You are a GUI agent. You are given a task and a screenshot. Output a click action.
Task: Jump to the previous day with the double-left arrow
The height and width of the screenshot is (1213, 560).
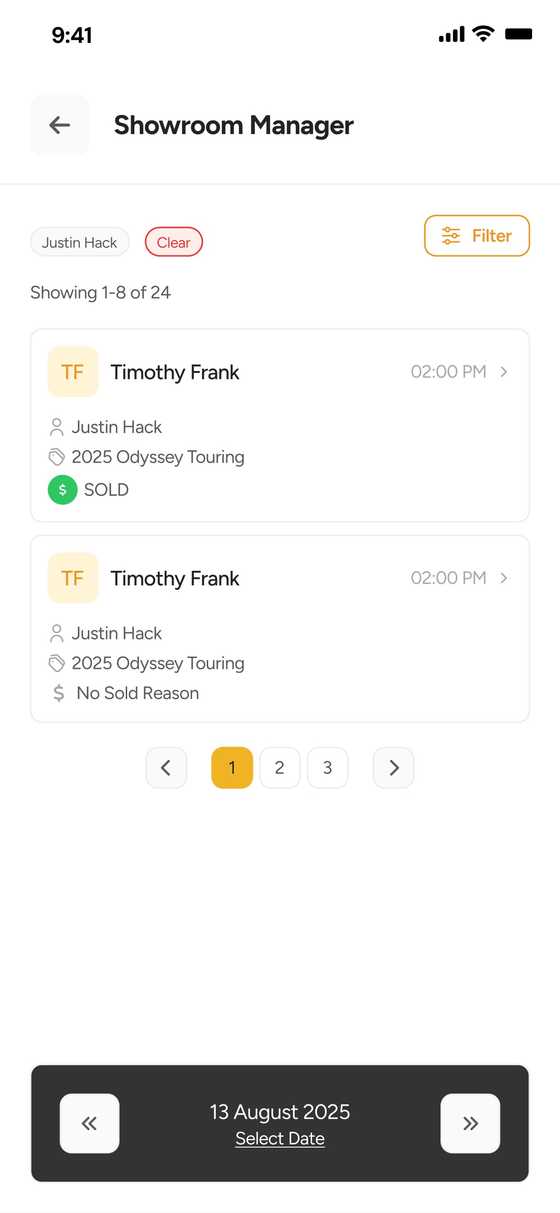tap(89, 1123)
